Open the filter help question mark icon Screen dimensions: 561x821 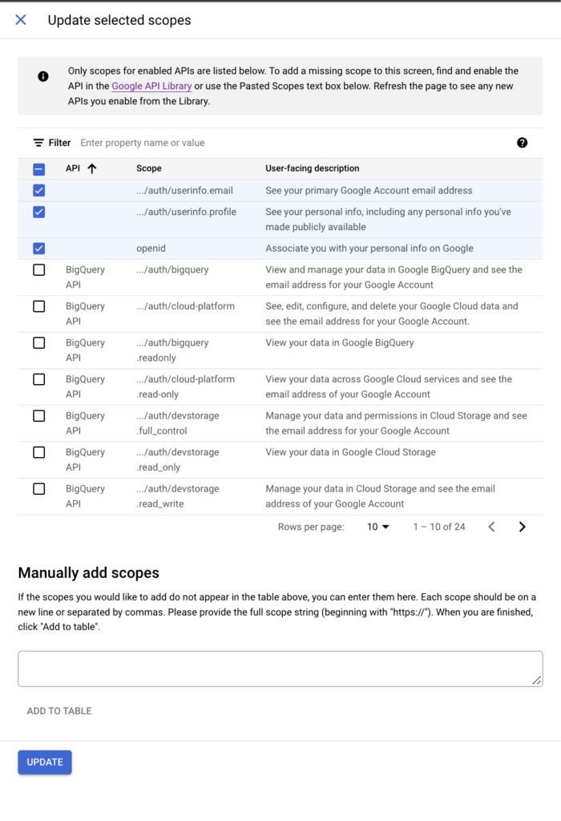pos(522,143)
